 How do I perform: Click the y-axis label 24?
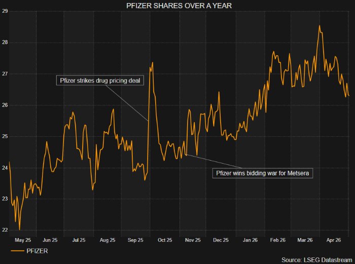(x=5, y=168)
